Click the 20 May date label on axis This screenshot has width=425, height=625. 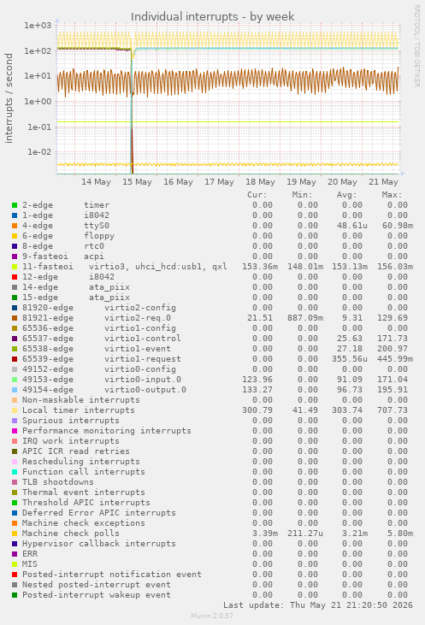click(342, 182)
